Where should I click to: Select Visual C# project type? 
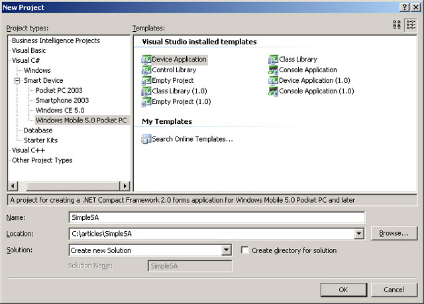tap(26, 60)
